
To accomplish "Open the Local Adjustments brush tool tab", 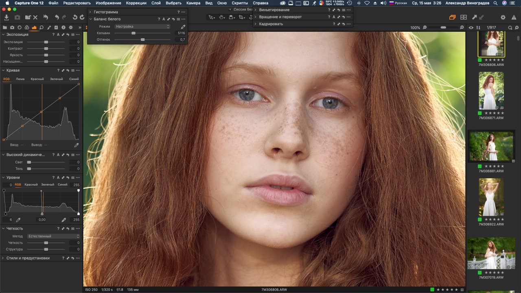I will coord(49,27).
